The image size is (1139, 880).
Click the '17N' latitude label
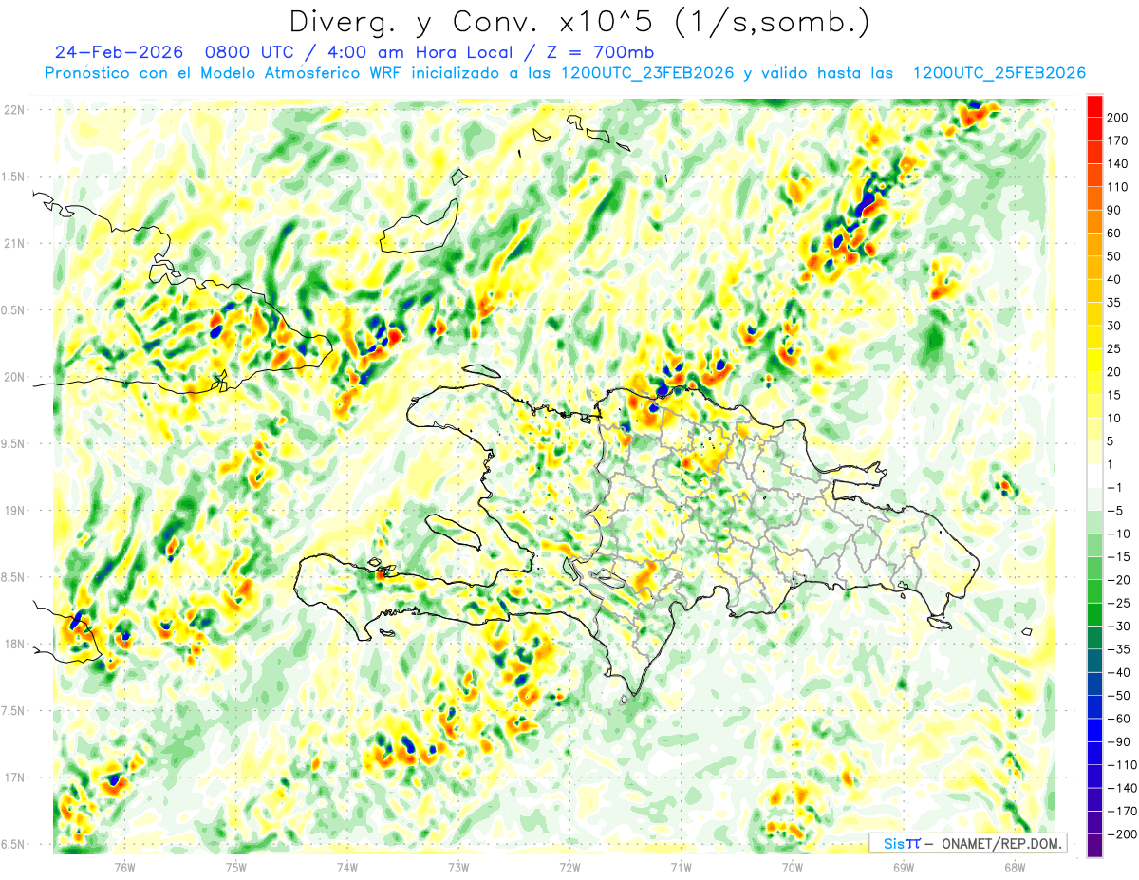pyautogui.click(x=14, y=778)
